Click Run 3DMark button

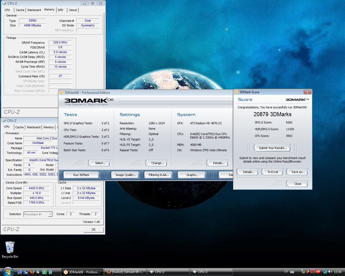(x=81, y=175)
